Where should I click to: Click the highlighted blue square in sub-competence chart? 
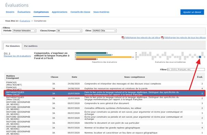point(200,57)
